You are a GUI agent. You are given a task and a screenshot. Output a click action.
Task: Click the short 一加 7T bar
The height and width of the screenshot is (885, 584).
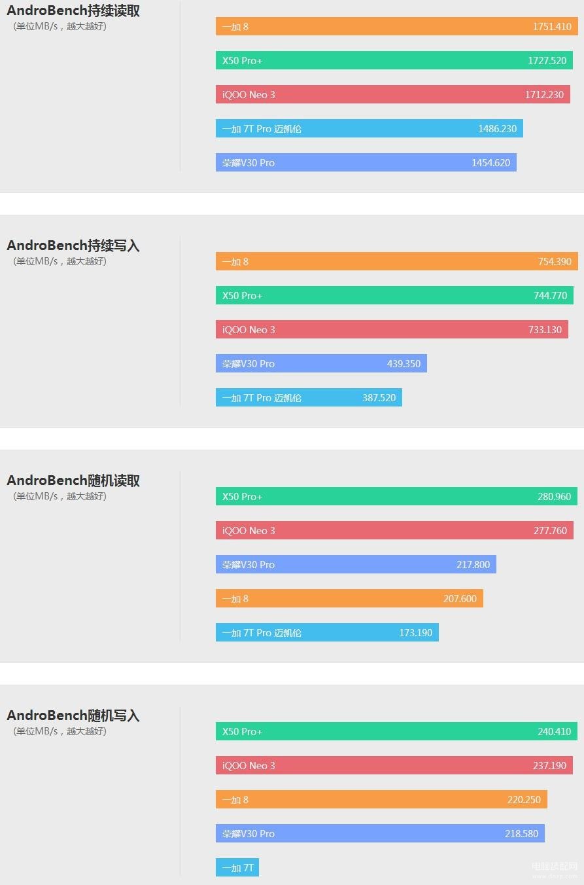coord(237,868)
